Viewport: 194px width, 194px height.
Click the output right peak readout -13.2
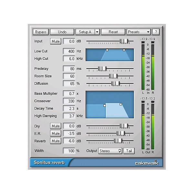click(152, 99)
